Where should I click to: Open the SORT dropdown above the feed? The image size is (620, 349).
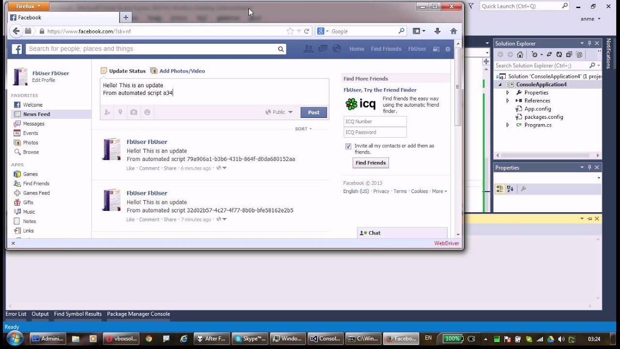pyautogui.click(x=303, y=129)
